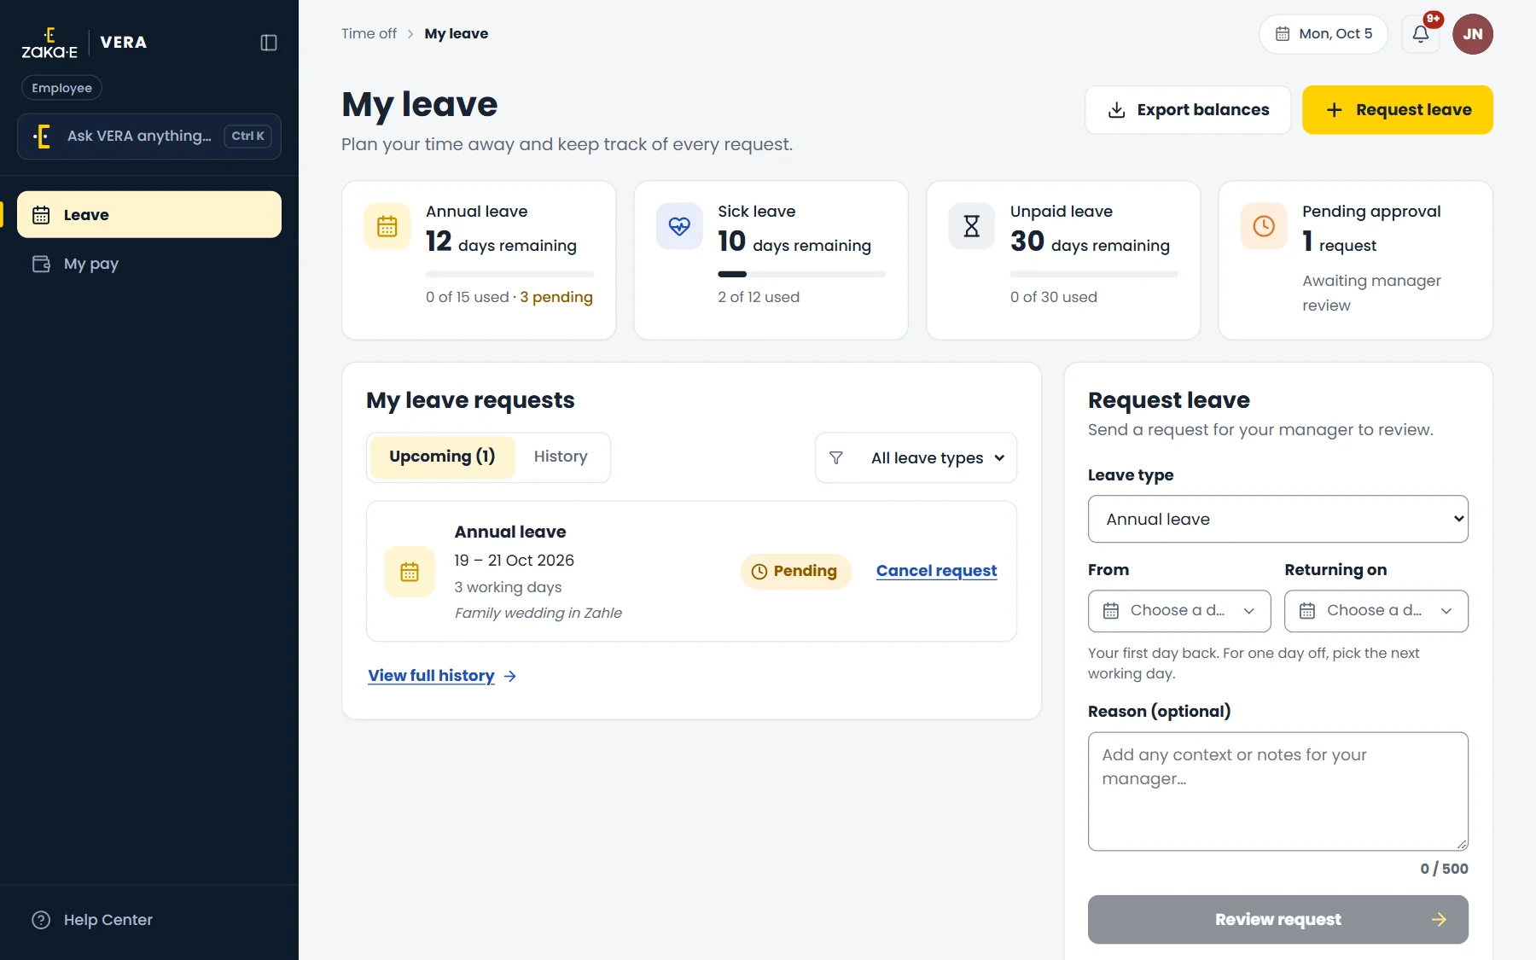The height and width of the screenshot is (960, 1536).
Task: Click the arrow beside View full history
Action: click(x=510, y=676)
